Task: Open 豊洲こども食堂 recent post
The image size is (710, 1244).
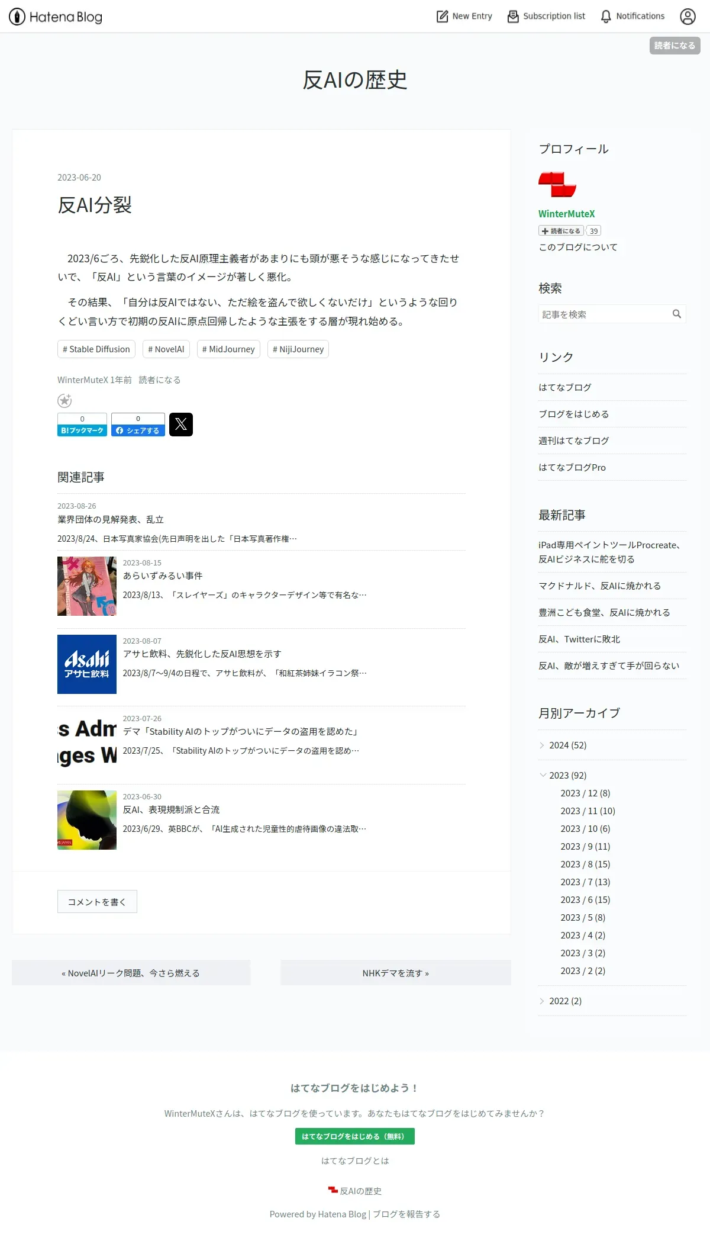Action: click(x=604, y=612)
